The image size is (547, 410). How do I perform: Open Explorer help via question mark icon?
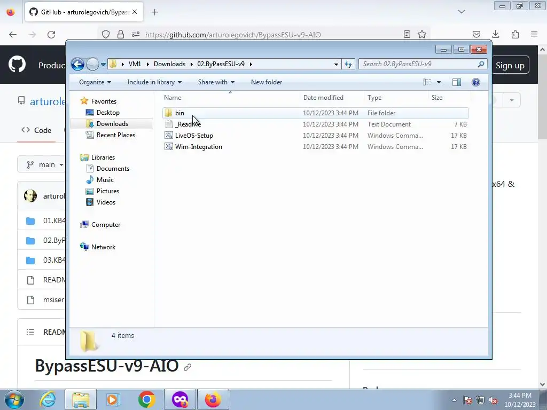[x=476, y=82]
